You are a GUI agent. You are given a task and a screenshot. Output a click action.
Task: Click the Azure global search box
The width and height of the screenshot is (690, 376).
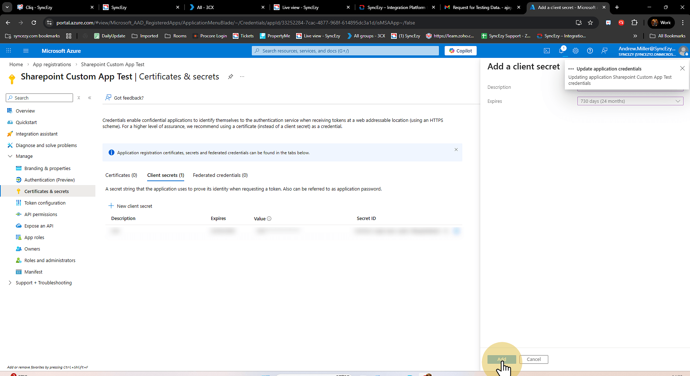[345, 51]
